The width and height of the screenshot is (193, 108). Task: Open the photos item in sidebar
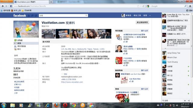(x=17, y=49)
